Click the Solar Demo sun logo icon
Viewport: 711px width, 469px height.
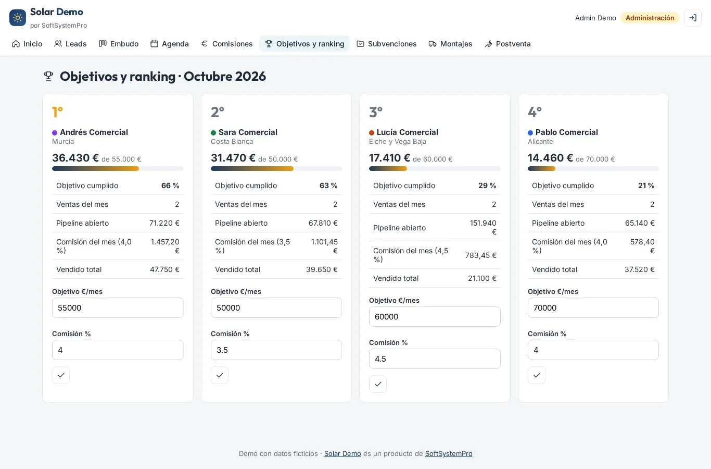coord(18,18)
